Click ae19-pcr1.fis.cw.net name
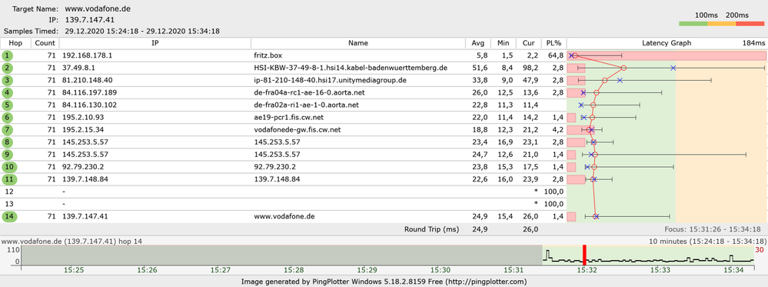 click(289, 117)
